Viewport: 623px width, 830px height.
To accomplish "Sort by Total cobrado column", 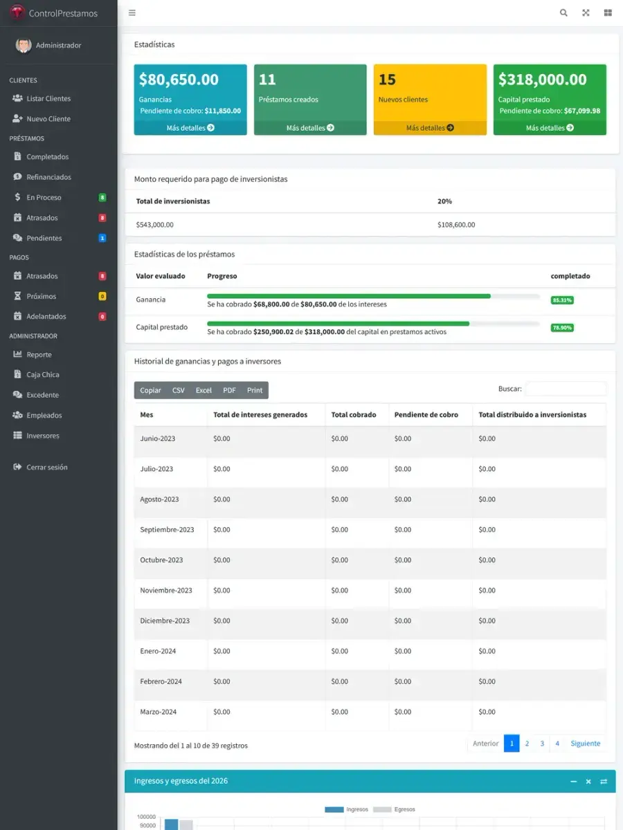I will pyautogui.click(x=356, y=415).
